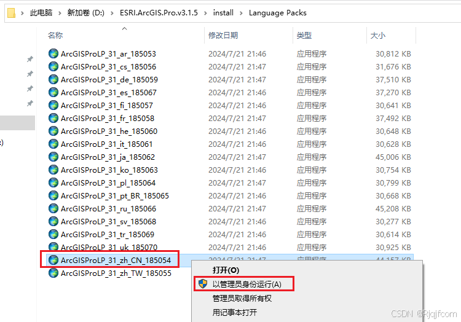Image resolution: width=461 pixels, height=322 pixels.
Task: Click the second pin icon in sidebar
Action: pyautogui.click(x=30, y=74)
